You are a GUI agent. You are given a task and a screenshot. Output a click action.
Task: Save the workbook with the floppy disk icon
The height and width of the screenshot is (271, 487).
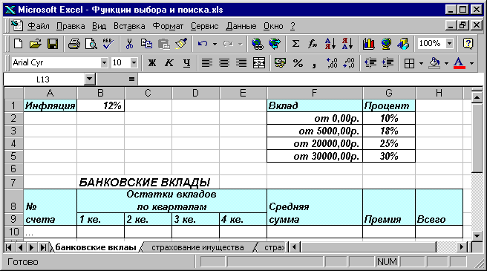tap(53, 44)
